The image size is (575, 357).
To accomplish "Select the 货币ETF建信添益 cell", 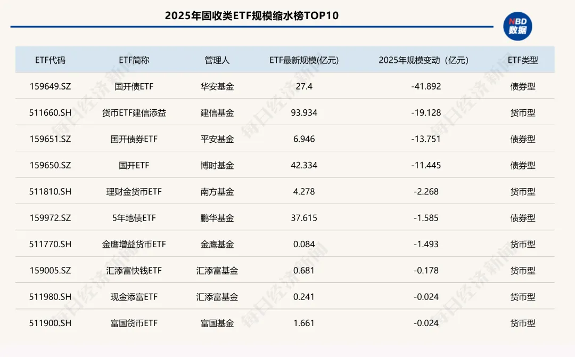I will (134, 112).
